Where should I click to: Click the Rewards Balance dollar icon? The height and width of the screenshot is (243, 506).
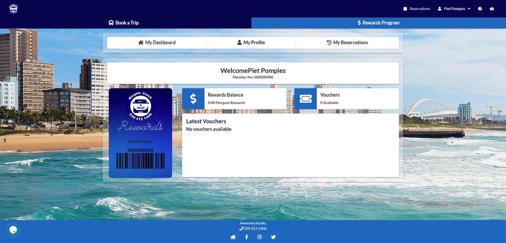pyautogui.click(x=193, y=99)
